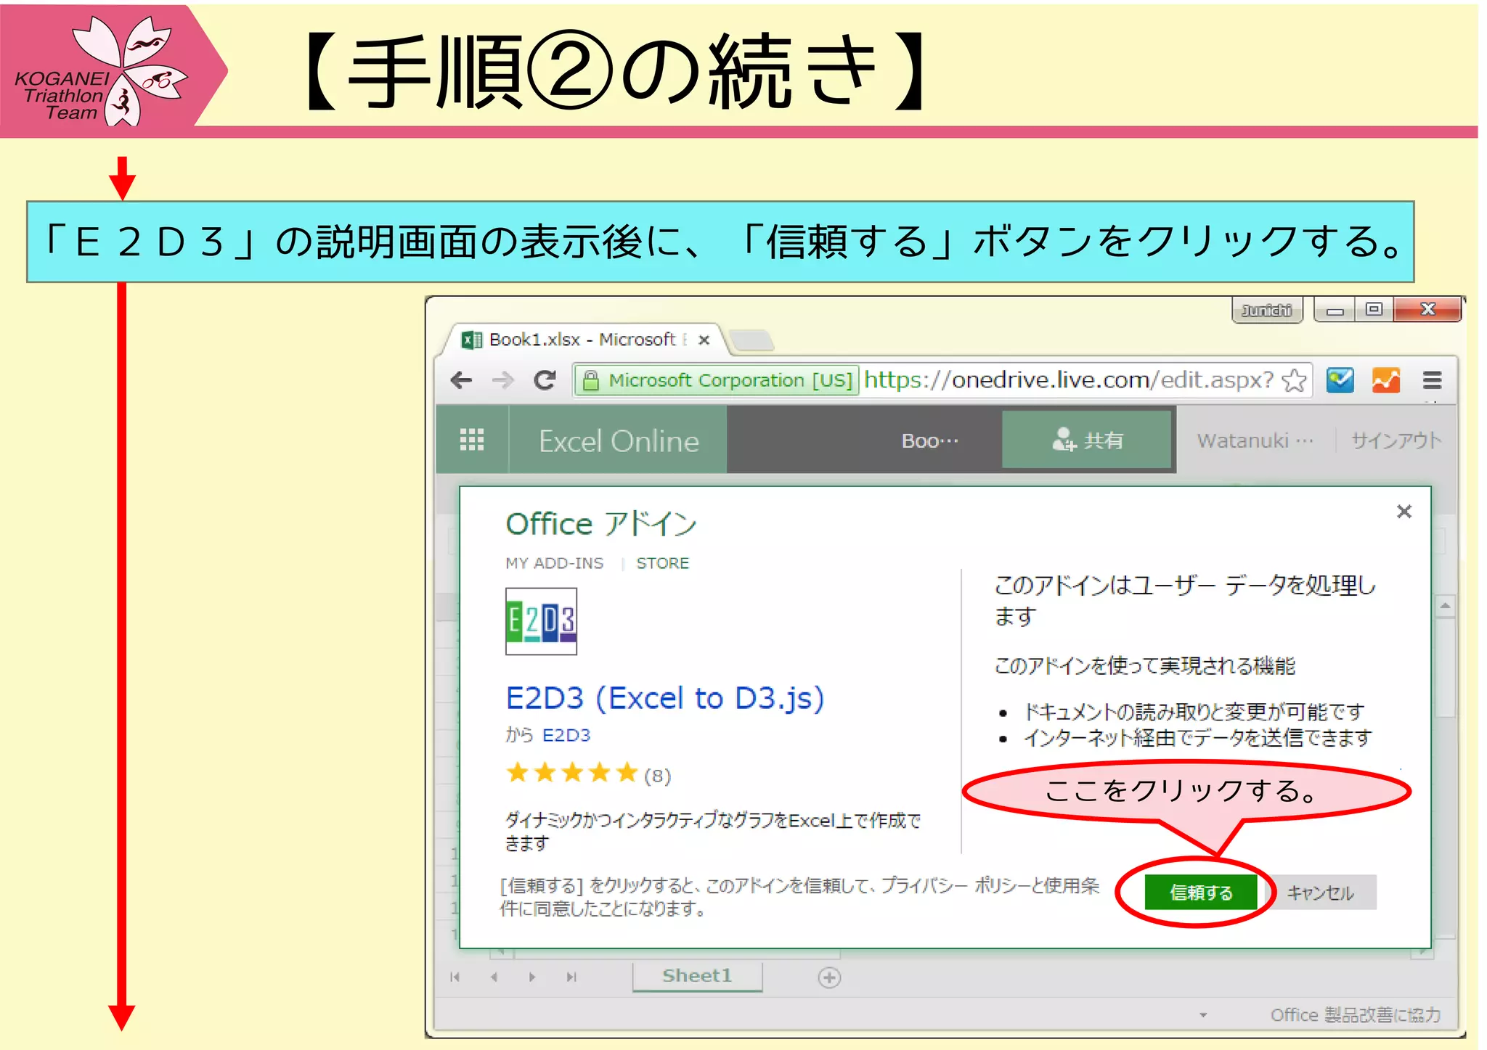Go back with browser back arrow
Image resolution: width=1487 pixels, height=1050 pixels.
pyautogui.click(x=461, y=380)
